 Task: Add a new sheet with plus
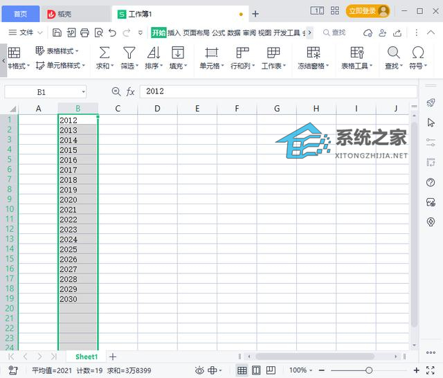pos(113,357)
